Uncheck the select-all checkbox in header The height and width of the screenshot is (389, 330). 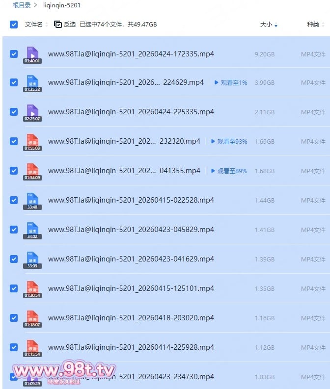coord(14,24)
